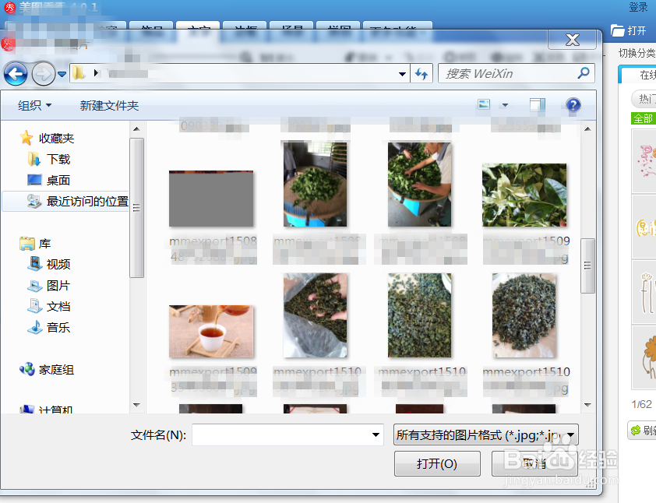Click the blue help question icon
Image resolution: width=656 pixels, height=503 pixels.
coord(573,104)
